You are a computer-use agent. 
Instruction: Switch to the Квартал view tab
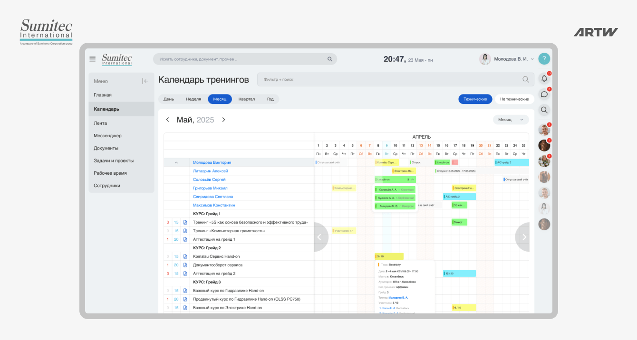coord(247,99)
